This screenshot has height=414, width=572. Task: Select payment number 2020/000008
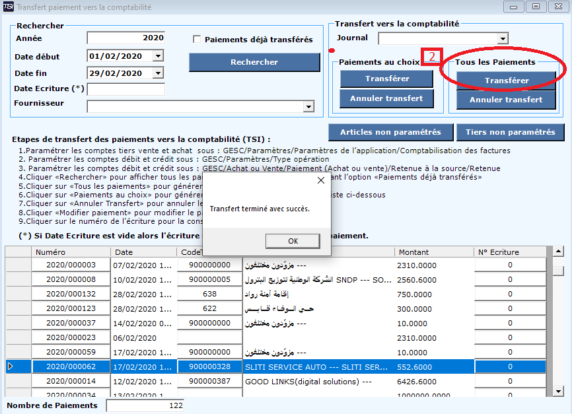[71, 279]
